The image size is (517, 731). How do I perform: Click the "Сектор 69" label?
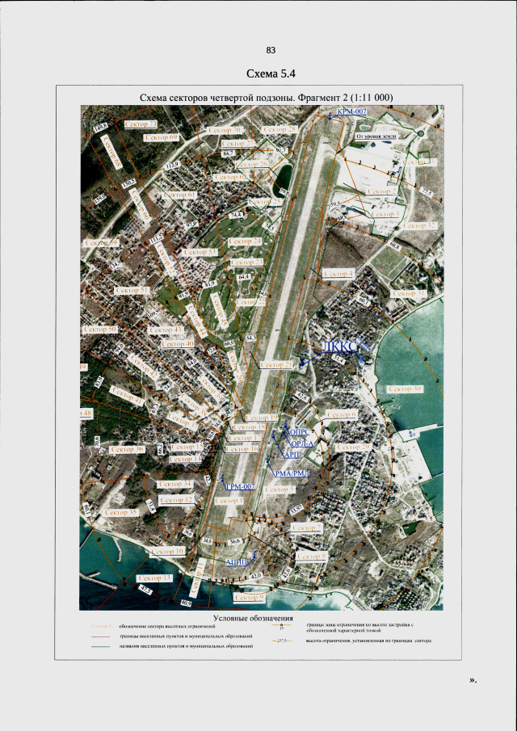[x=162, y=137]
